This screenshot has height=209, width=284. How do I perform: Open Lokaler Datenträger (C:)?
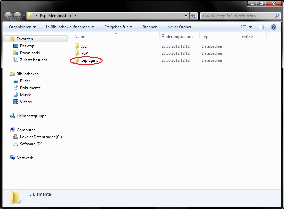[x=41, y=137]
